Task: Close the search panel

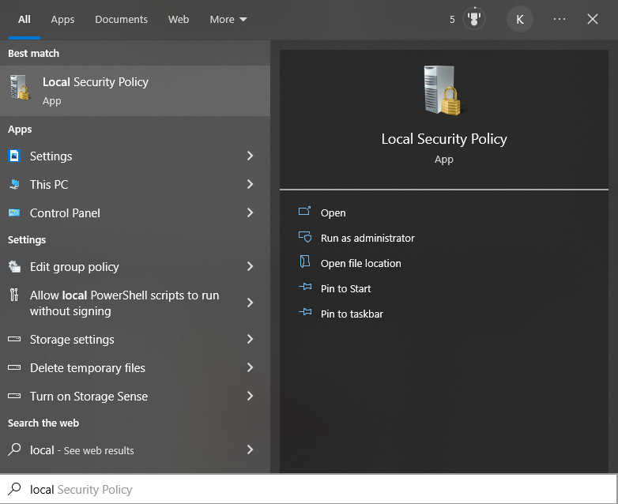Action: click(x=593, y=19)
